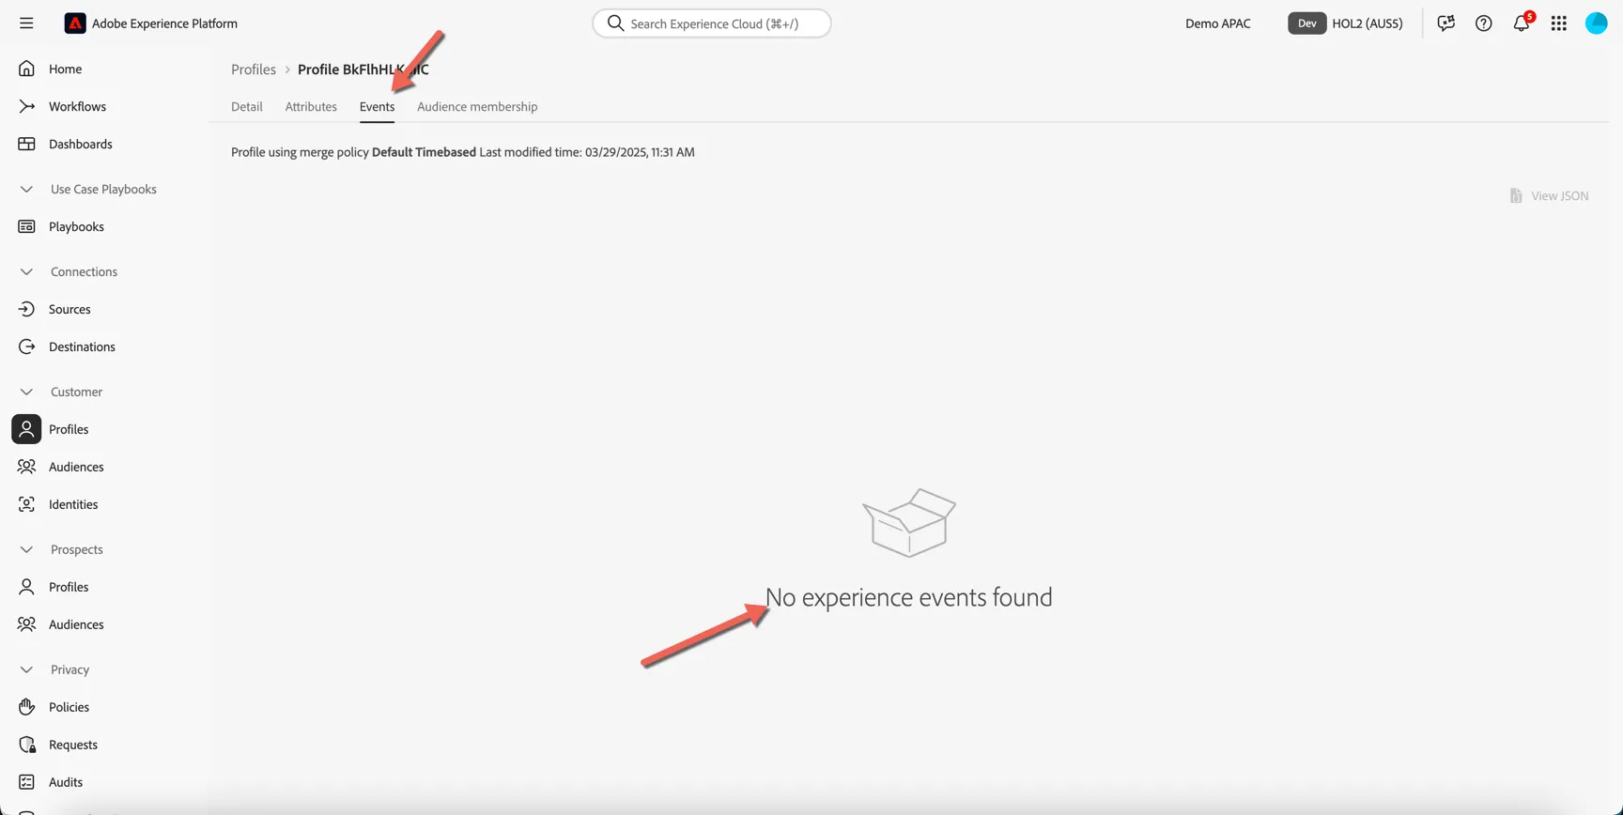This screenshot has height=815, width=1623.
Task: Open the Help question mark icon
Action: coord(1484,23)
